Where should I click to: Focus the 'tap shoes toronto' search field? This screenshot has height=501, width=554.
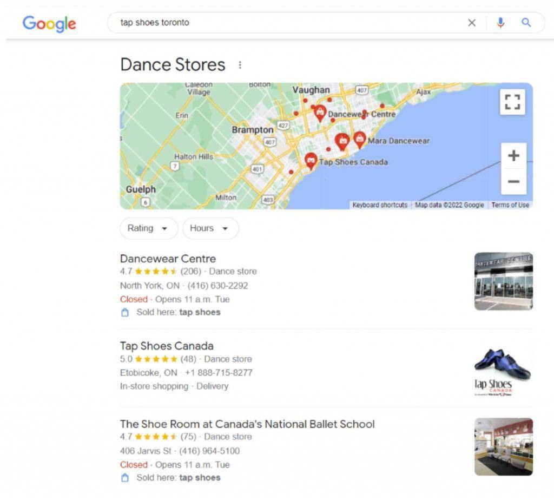[290, 23]
